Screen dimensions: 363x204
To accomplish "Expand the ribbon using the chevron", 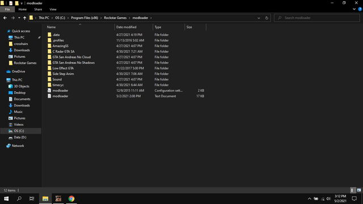I will 354,9.
